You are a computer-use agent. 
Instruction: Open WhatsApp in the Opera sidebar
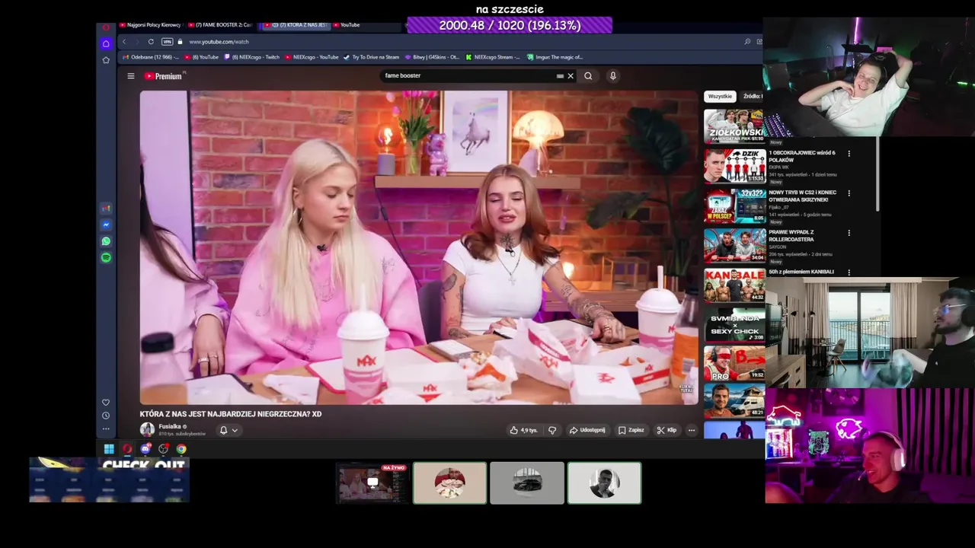point(106,241)
